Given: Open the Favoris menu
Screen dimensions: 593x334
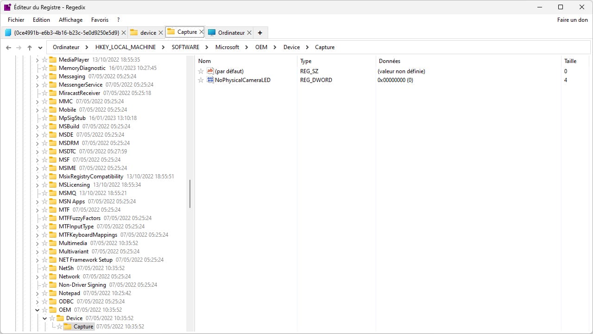Looking at the screenshot, I should 100,20.
